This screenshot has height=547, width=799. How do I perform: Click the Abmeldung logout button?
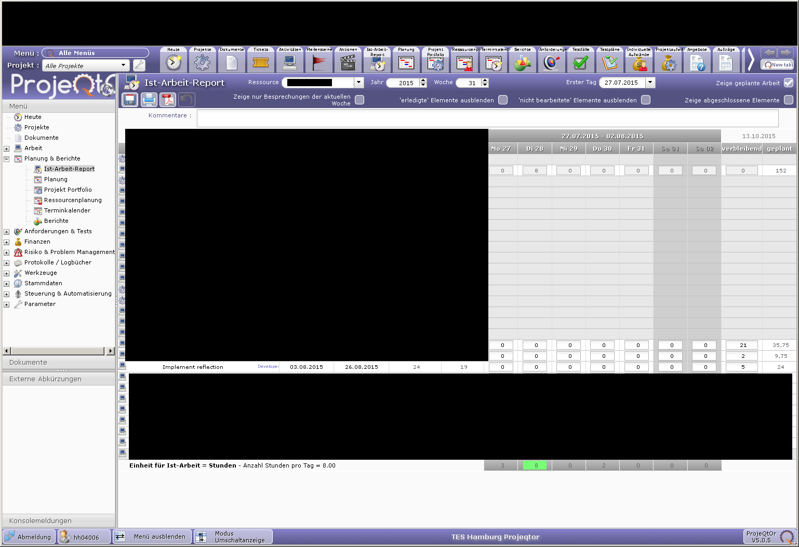[29, 537]
